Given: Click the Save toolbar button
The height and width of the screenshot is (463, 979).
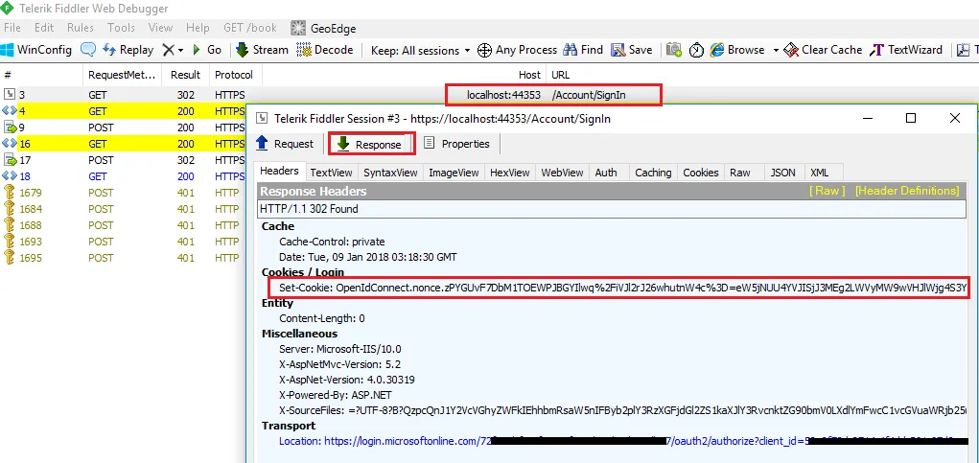Looking at the screenshot, I should pyautogui.click(x=632, y=50).
